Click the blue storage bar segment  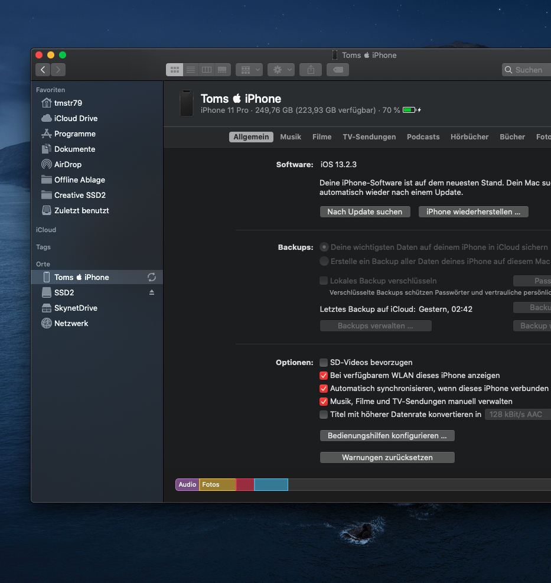click(271, 484)
